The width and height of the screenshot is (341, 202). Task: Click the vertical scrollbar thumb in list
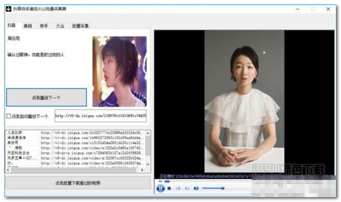(x=148, y=146)
